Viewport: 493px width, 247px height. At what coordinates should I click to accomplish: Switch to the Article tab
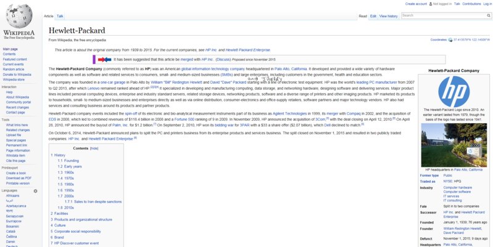[x=48, y=16]
